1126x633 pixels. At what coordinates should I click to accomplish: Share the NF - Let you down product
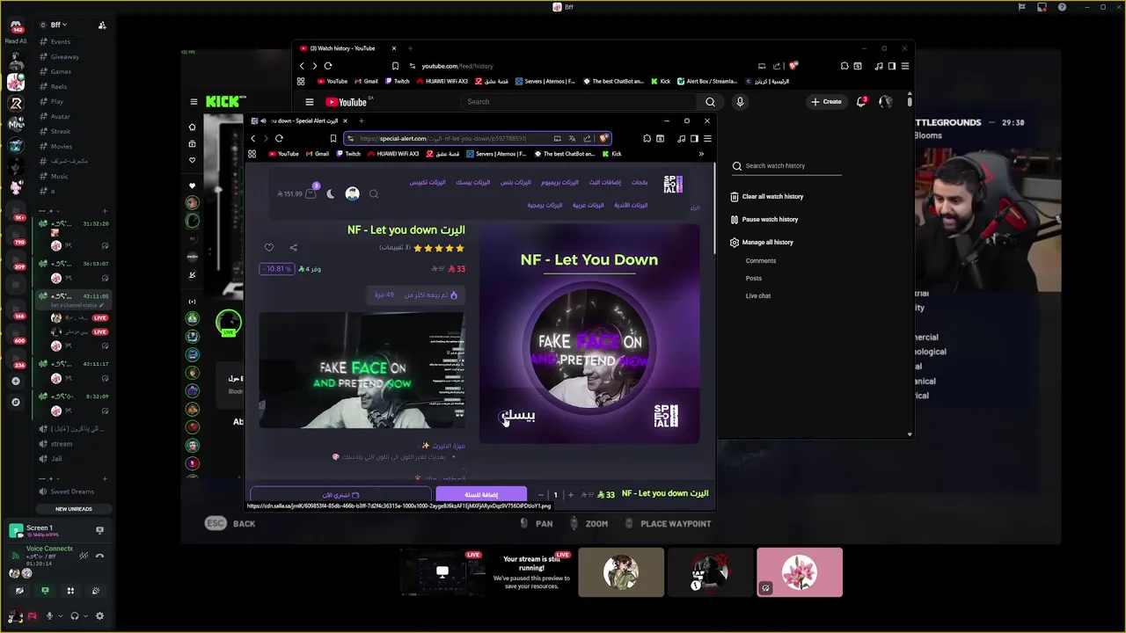(x=294, y=248)
